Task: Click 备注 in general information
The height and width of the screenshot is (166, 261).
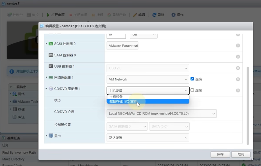Action: [21, 117]
